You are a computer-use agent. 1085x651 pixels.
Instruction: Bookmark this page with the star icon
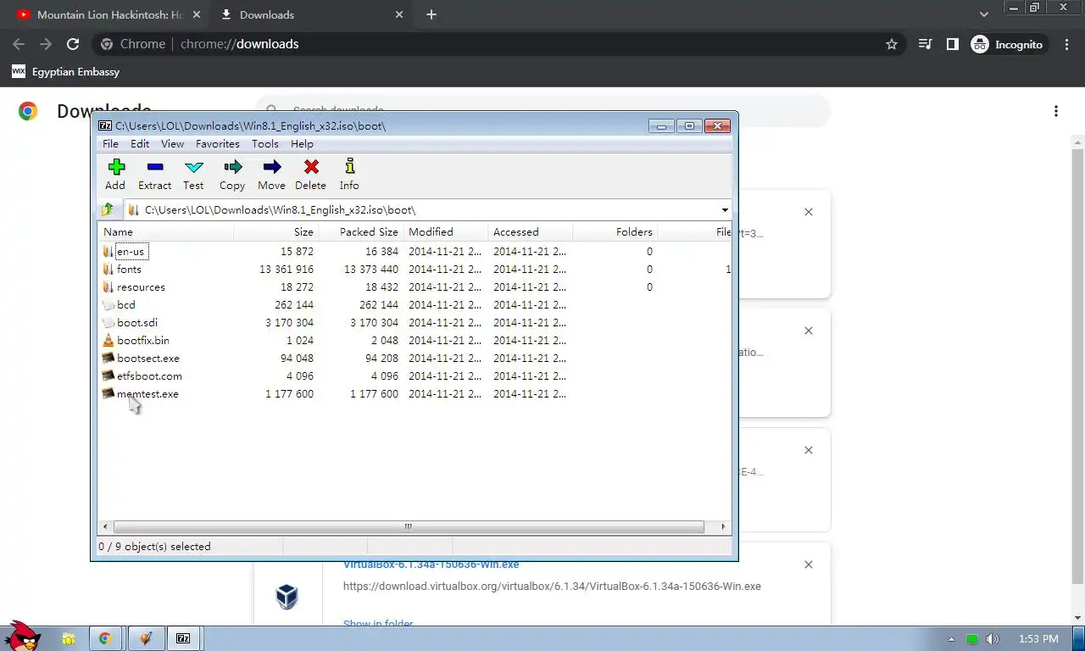pos(892,44)
